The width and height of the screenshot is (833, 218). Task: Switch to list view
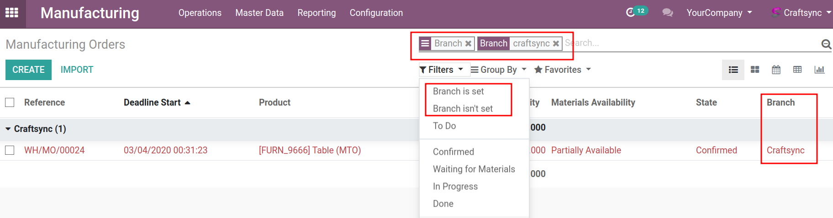733,70
